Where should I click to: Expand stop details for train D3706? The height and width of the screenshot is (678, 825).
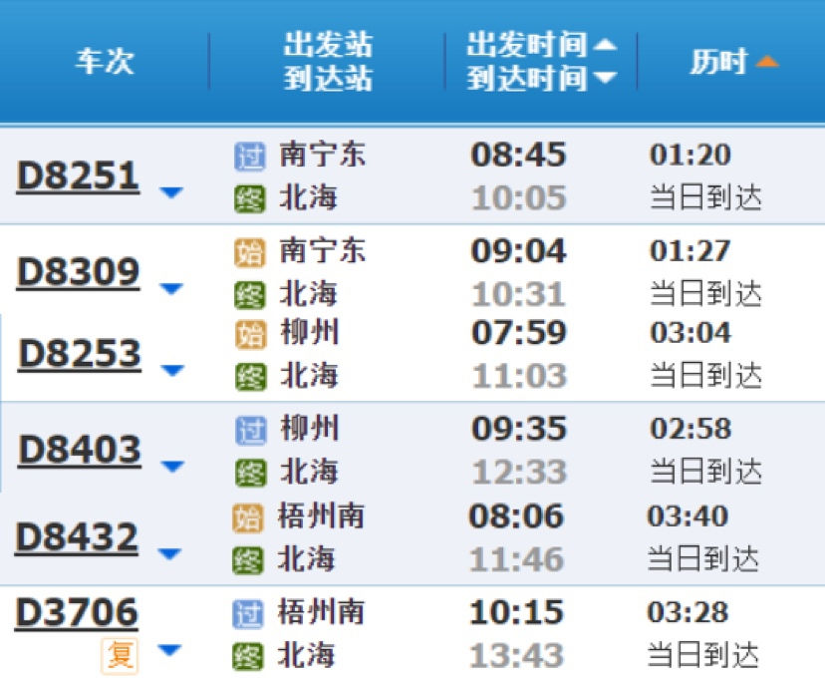pos(170,651)
